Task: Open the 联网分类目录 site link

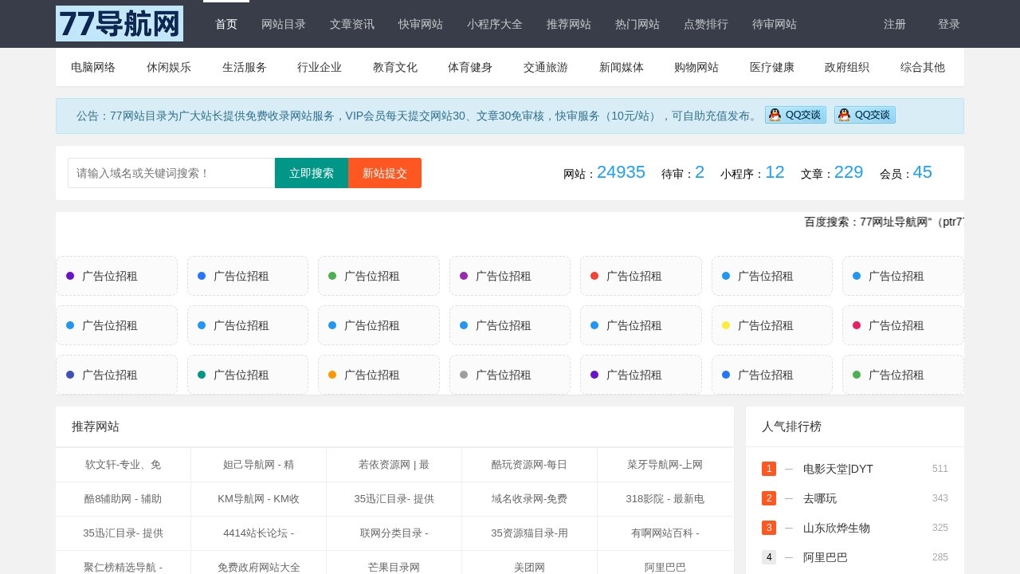Action: coord(394,533)
